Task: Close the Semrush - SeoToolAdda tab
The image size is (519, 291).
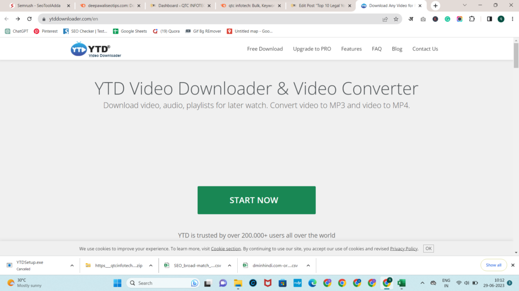Action: 68,6
